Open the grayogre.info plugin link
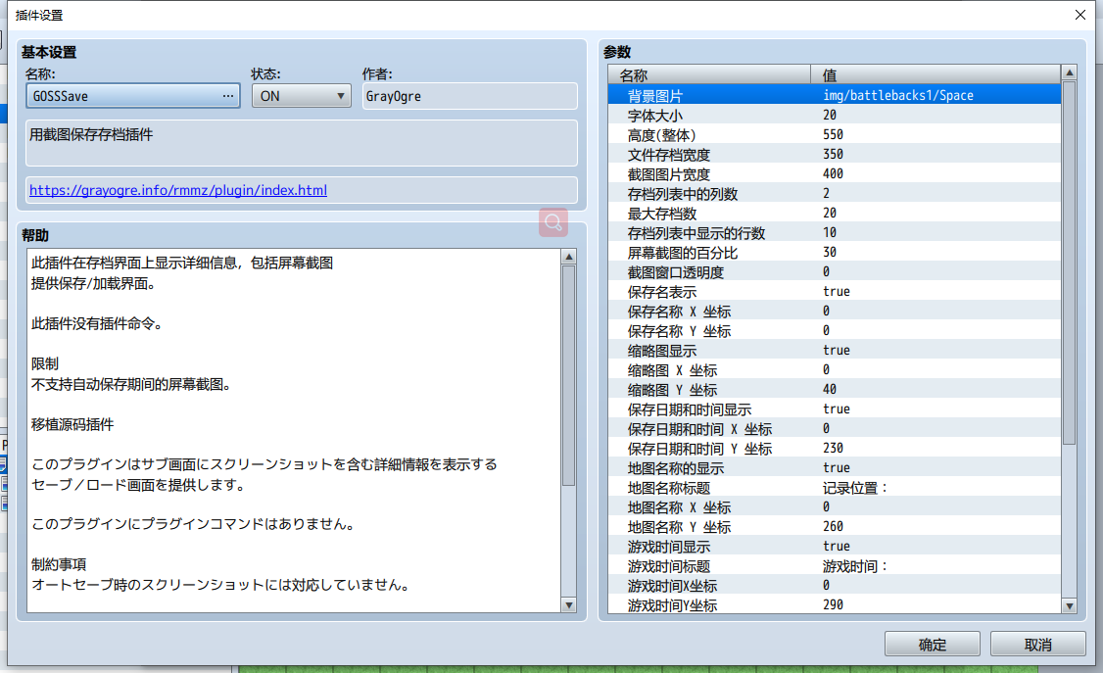The height and width of the screenshot is (673, 1103). pyautogui.click(x=178, y=191)
